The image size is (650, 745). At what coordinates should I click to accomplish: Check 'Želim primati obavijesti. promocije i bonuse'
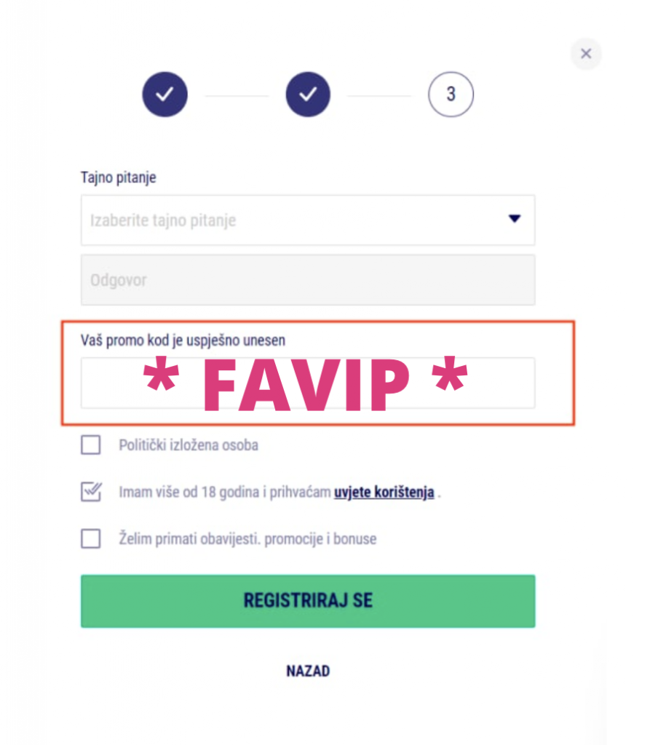tap(90, 539)
